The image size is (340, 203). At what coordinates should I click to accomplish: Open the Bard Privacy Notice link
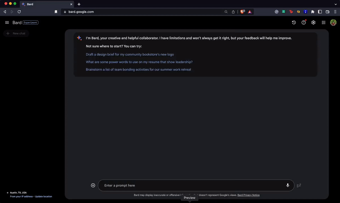click(x=248, y=195)
